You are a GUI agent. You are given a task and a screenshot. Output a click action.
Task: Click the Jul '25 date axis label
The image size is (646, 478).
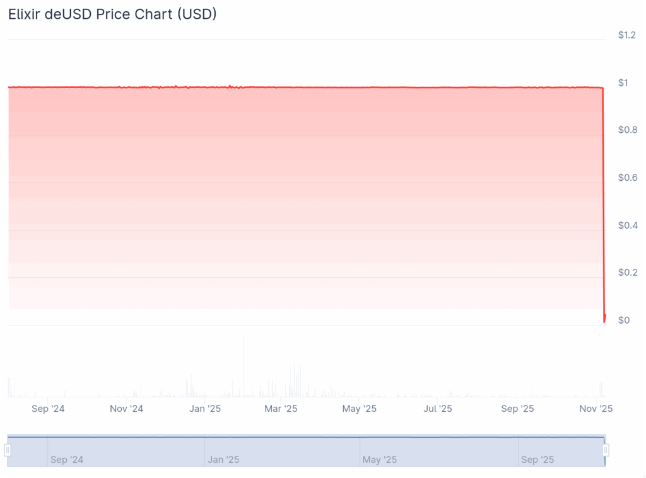point(438,409)
